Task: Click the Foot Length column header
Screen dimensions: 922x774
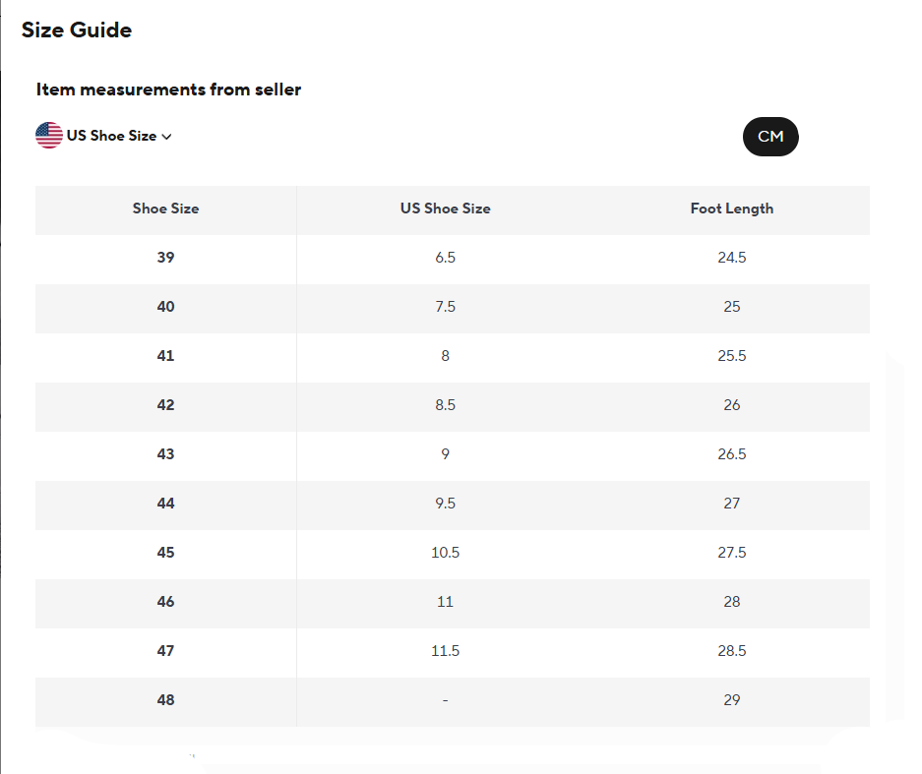Action: click(731, 208)
